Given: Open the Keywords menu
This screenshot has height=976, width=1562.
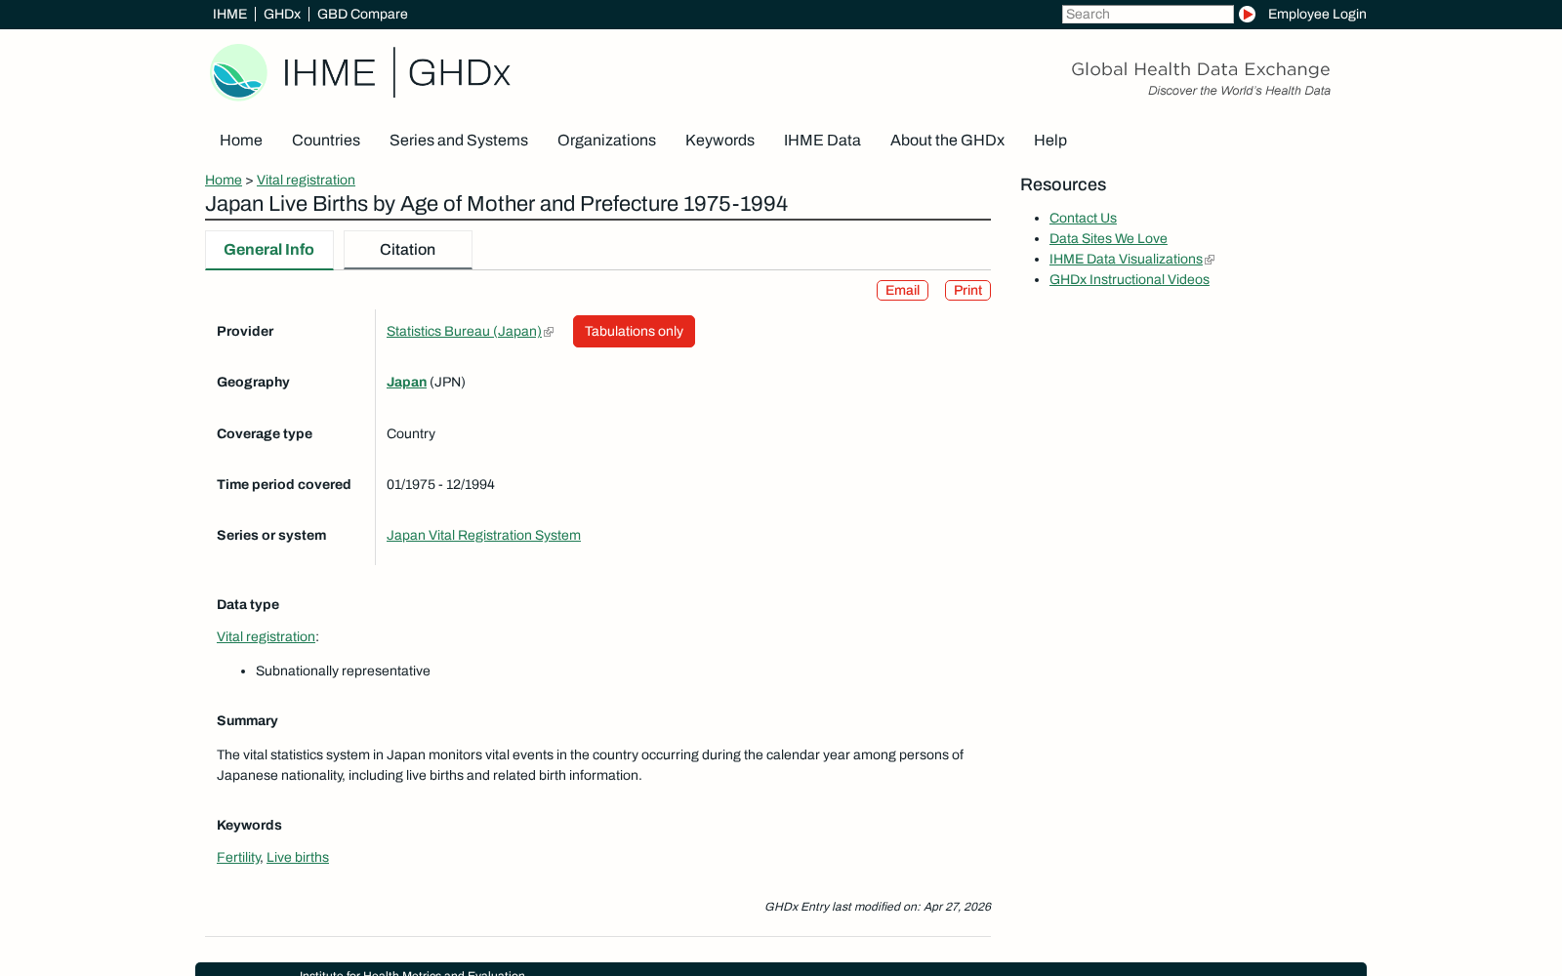Looking at the screenshot, I should coord(719,140).
